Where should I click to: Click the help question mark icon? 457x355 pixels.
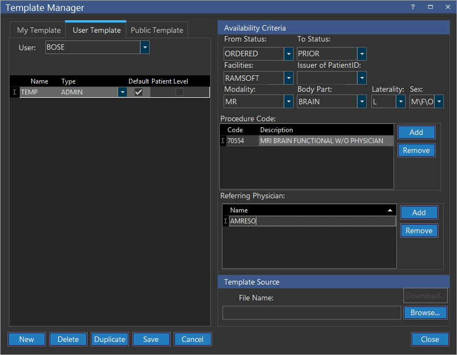pyautogui.click(x=413, y=7)
